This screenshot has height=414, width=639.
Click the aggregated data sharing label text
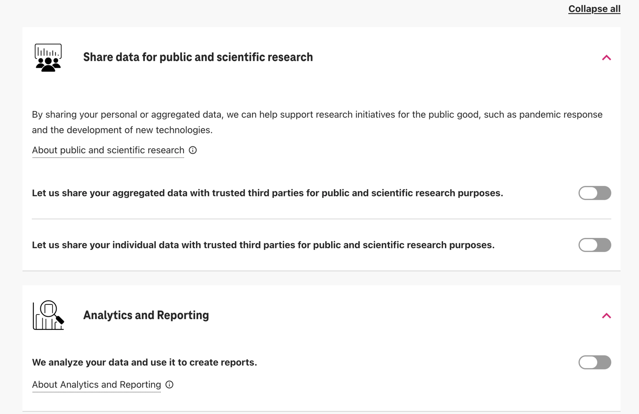click(267, 193)
